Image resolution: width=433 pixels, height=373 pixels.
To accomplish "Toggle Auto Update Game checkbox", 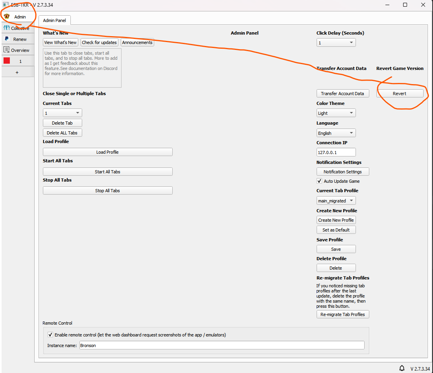I will pos(319,181).
